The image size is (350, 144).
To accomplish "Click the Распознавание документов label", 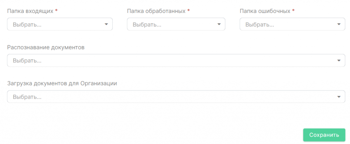I will click(x=46, y=47).
